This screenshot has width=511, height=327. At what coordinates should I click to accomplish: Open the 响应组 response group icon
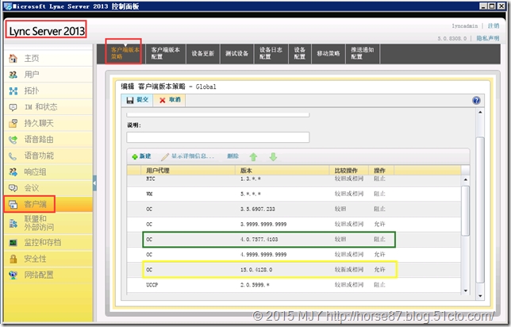tap(13, 171)
